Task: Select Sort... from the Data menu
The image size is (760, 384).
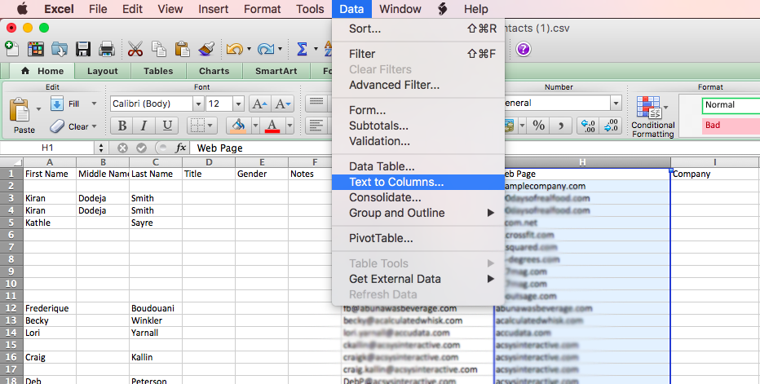Action: tap(418, 29)
